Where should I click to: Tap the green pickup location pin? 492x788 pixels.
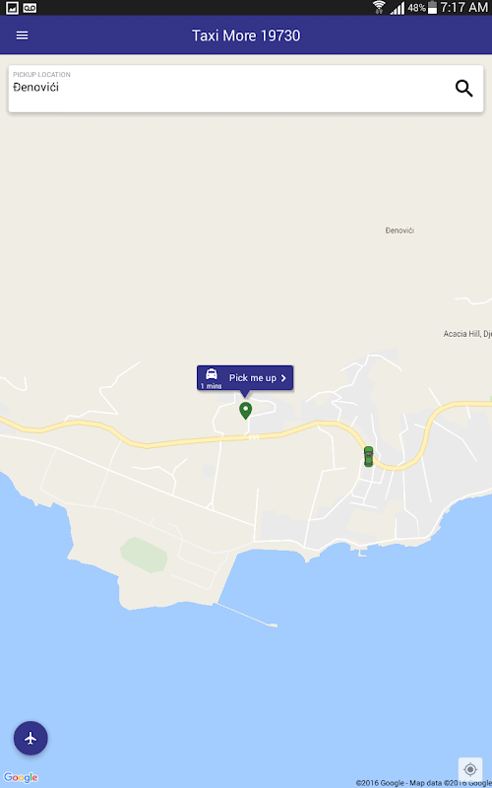point(245,411)
